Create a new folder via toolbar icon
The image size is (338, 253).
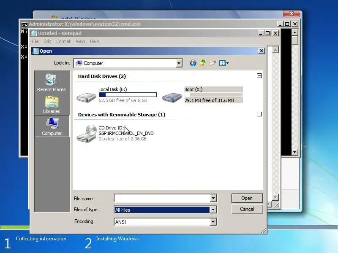click(x=213, y=63)
